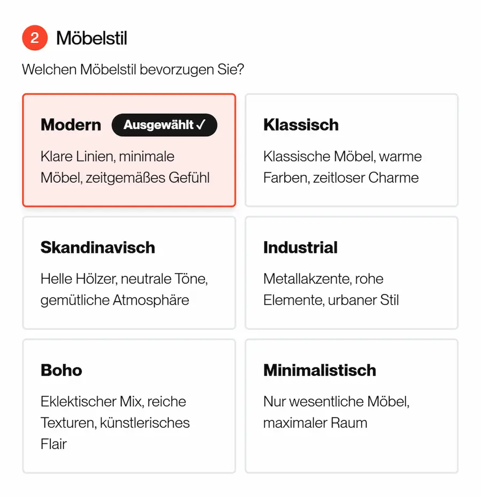Click the 'maximaler Raum' text line

[x=315, y=423]
